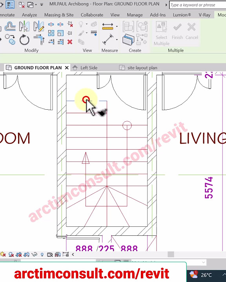The width and height of the screenshot is (226, 282).
Task: Select the Mirror - Draw Axis tool
Action: (38, 26)
